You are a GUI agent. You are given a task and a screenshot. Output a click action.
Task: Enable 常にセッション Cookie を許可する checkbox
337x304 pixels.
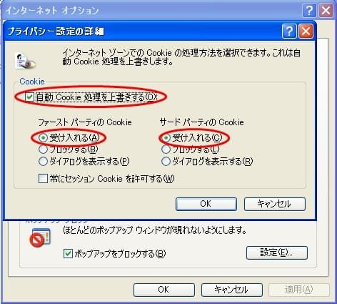[x=43, y=178]
